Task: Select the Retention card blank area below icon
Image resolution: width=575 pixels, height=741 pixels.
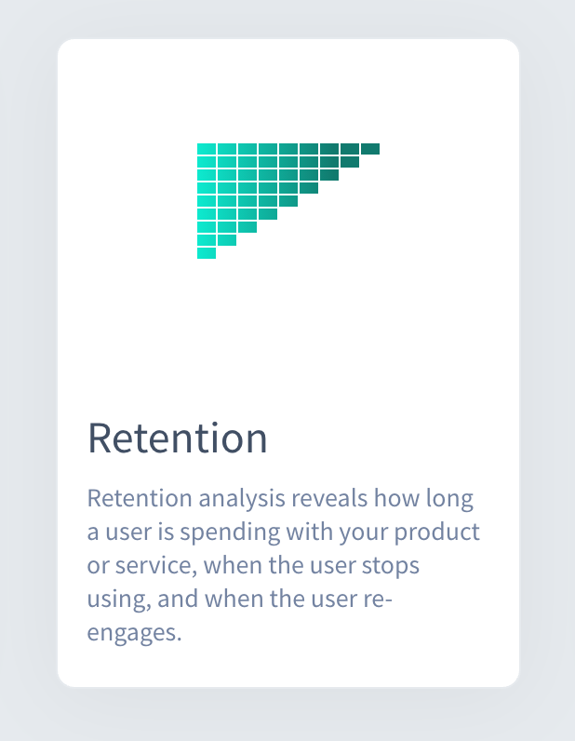Action: (x=288, y=330)
